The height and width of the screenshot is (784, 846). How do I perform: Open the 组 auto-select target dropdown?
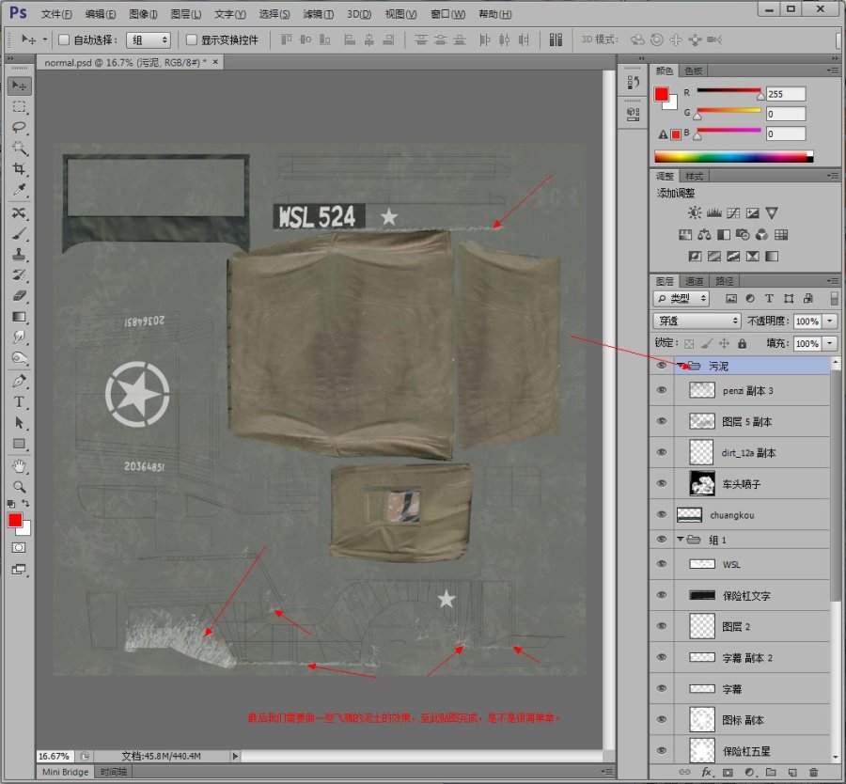(149, 39)
